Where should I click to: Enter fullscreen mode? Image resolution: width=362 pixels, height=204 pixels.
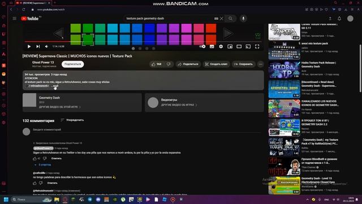[257, 46]
